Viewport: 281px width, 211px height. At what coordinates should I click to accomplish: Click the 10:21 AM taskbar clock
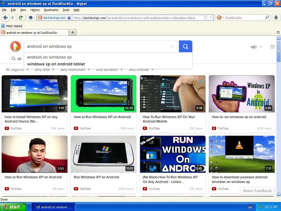click(271, 207)
